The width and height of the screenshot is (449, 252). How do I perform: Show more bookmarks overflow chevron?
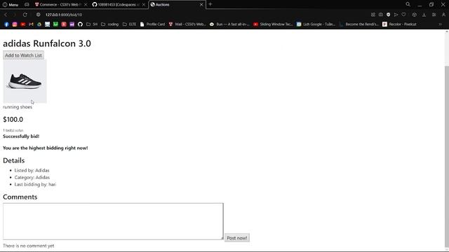(440, 24)
